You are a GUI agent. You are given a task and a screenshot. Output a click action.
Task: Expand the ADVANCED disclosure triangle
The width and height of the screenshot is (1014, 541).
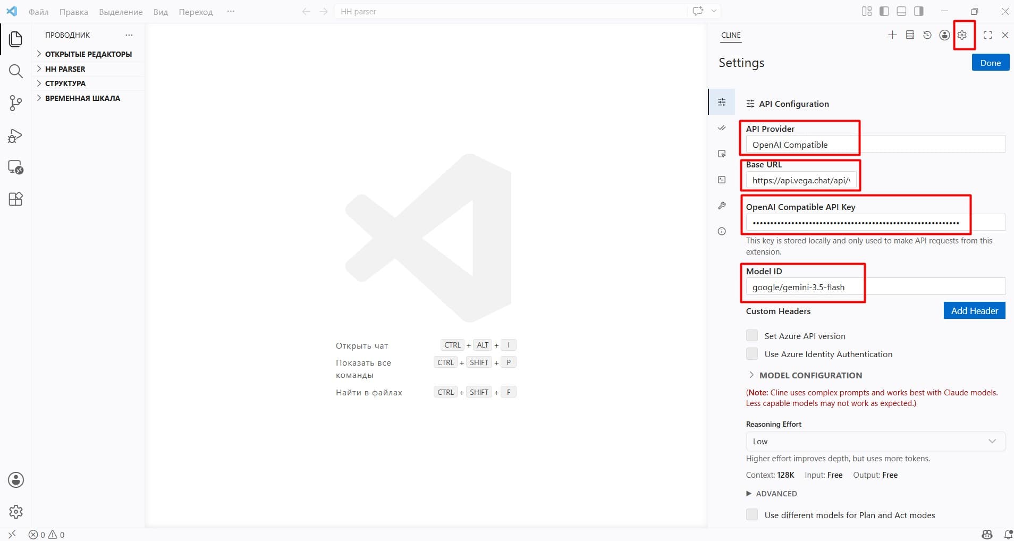[749, 494]
